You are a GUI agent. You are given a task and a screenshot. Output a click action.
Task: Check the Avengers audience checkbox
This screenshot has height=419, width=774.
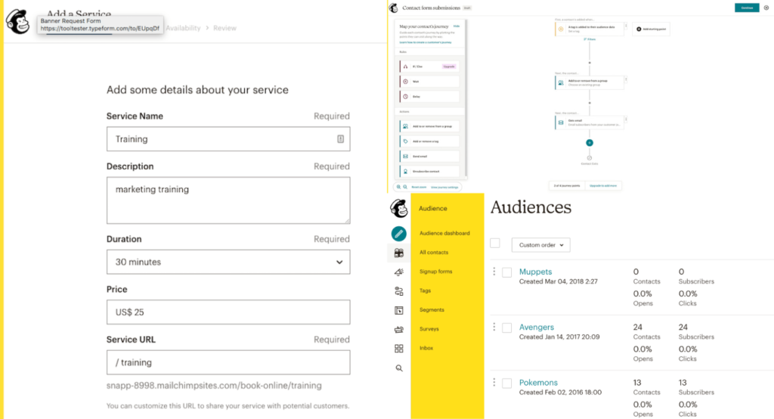(x=507, y=327)
